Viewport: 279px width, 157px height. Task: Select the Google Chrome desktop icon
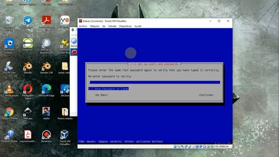9,113
